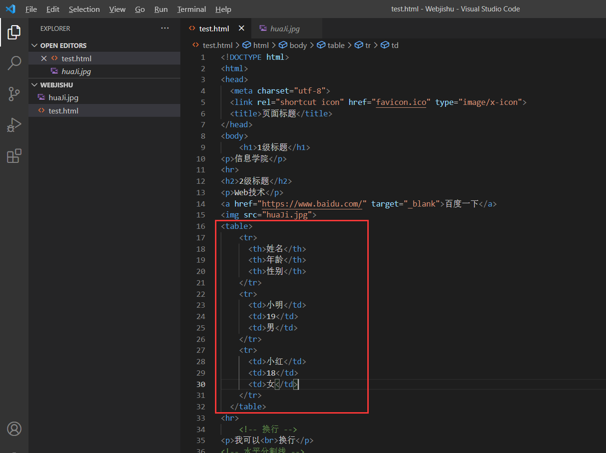
Task: Click body breadcrumb item
Action: click(298, 45)
